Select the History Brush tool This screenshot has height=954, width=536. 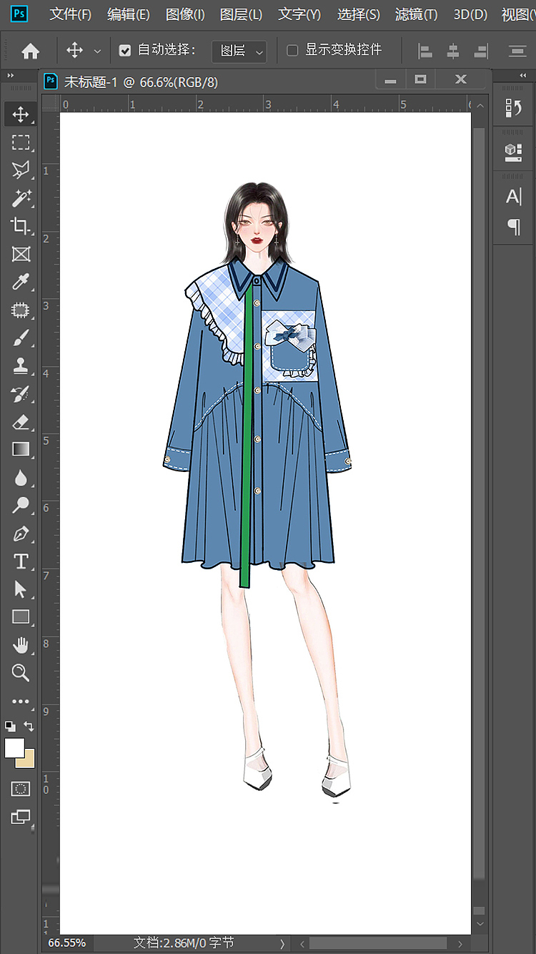(21, 393)
